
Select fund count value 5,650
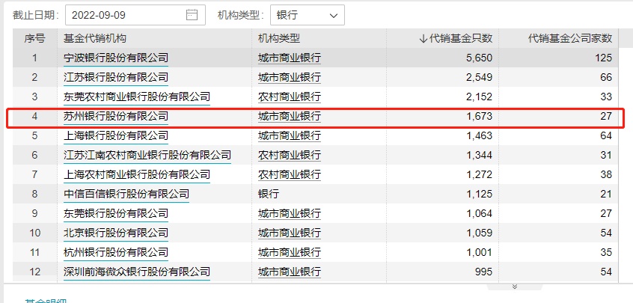tap(479, 58)
